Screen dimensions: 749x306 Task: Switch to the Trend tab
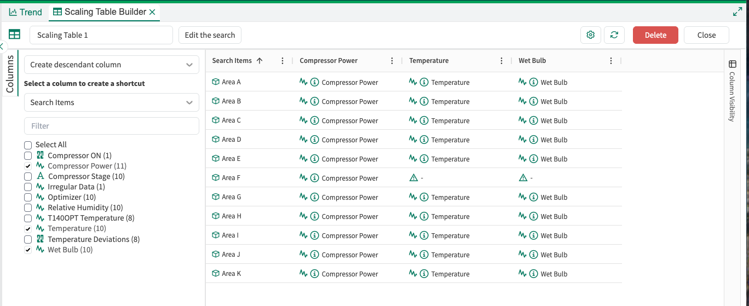[26, 12]
